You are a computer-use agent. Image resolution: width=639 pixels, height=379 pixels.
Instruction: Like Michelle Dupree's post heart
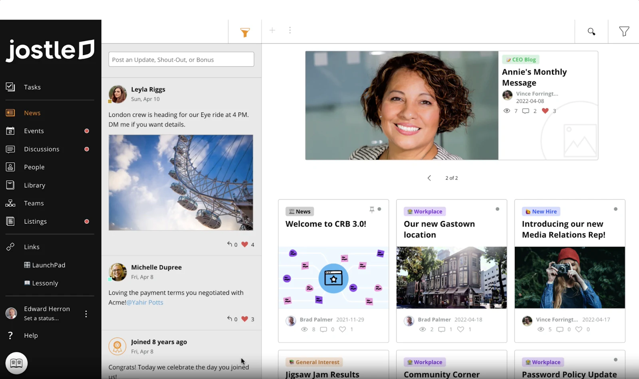[245, 319]
